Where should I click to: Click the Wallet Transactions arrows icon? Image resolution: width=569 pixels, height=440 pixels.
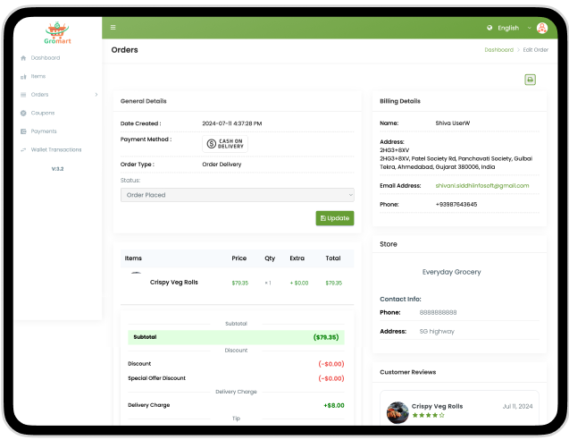pos(23,149)
